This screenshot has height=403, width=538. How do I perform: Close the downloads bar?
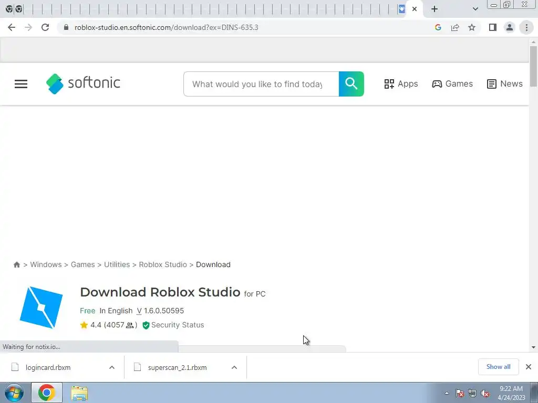pos(529,367)
